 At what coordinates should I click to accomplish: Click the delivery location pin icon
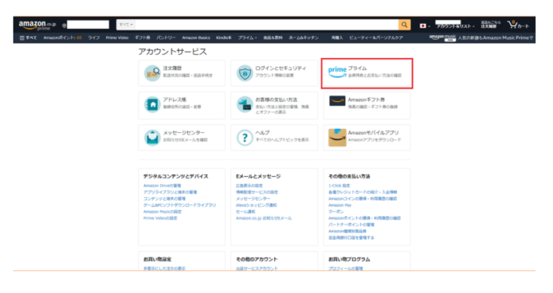(x=65, y=25)
